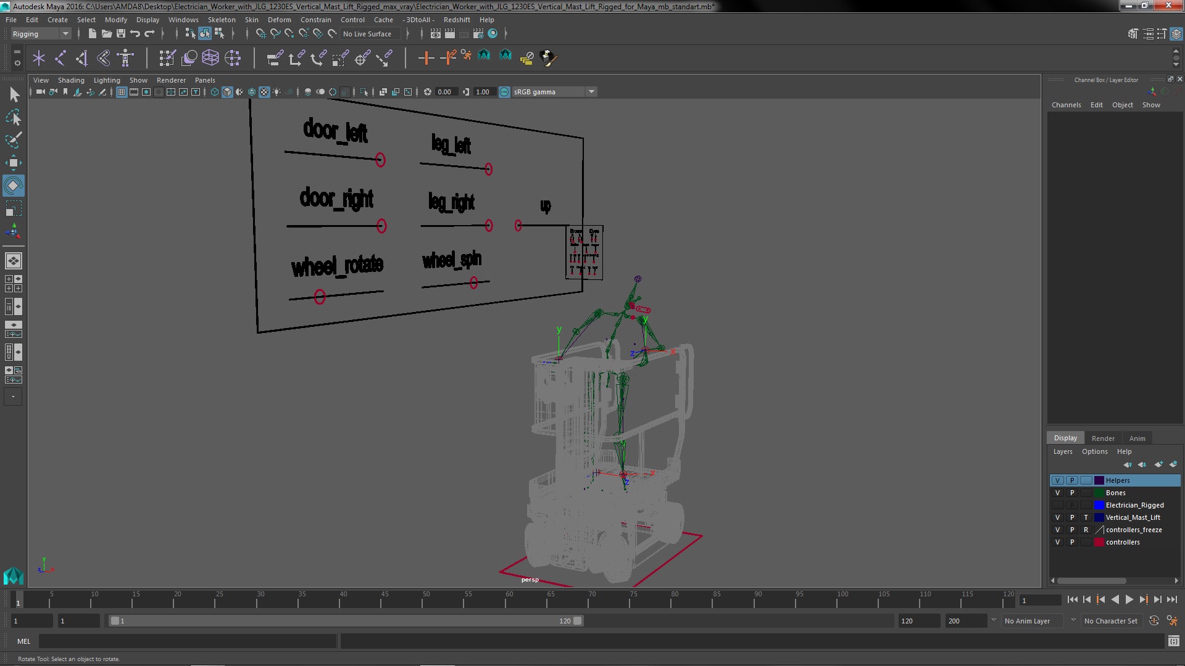Click Play Backwards button
The height and width of the screenshot is (666, 1185).
1115,599
